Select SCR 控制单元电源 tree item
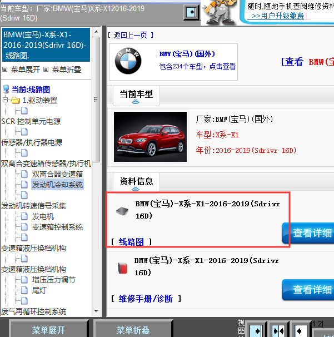The height and width of the screenshot is (337, 334). tap(31, 121)
